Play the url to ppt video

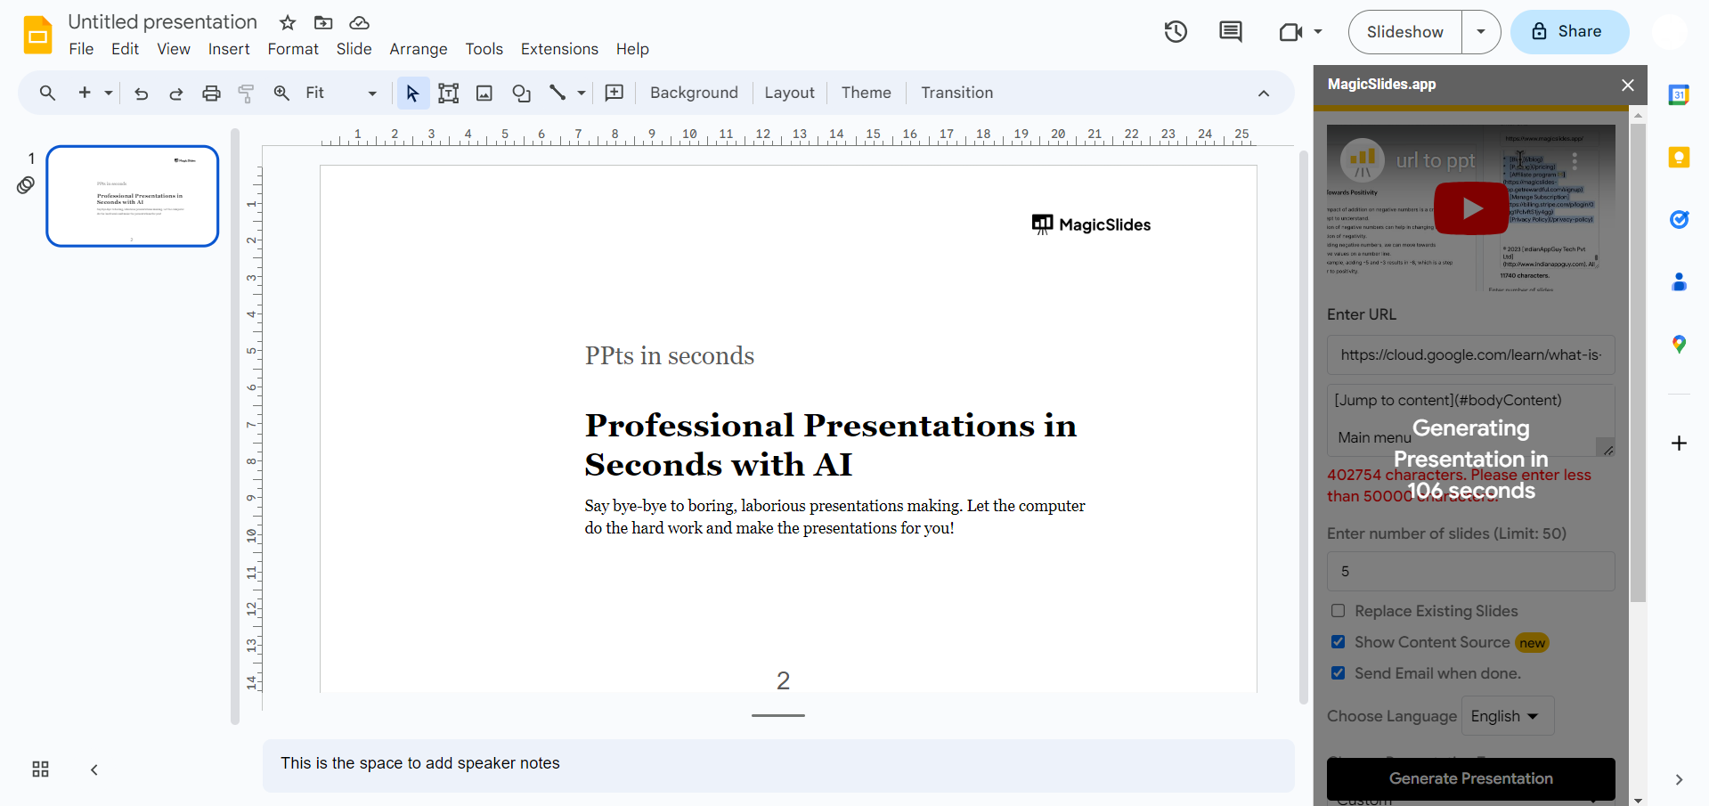click(x=1471, y=208)
